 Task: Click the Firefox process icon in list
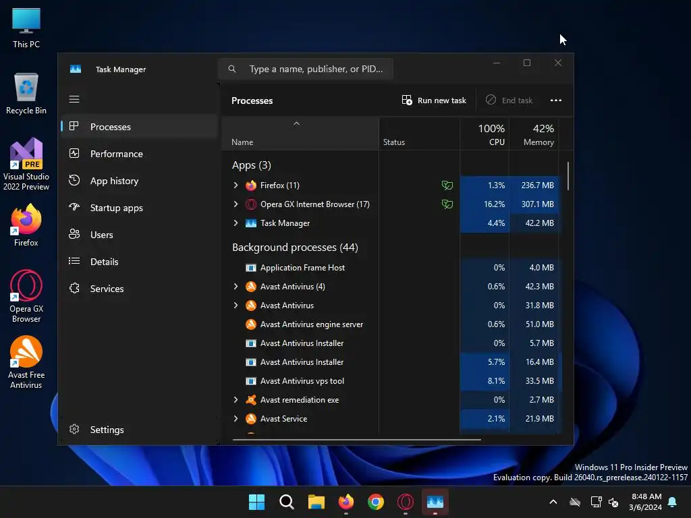pyautogui.click(x=251, y=185)
